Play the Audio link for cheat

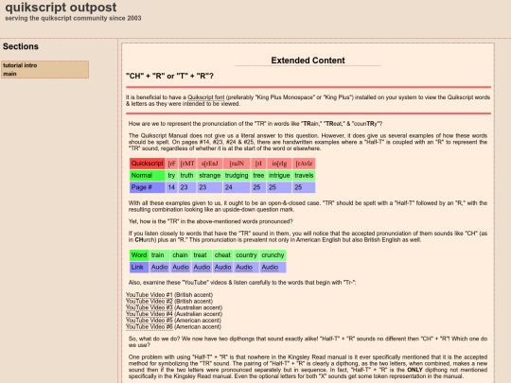(x=223, y=267)
